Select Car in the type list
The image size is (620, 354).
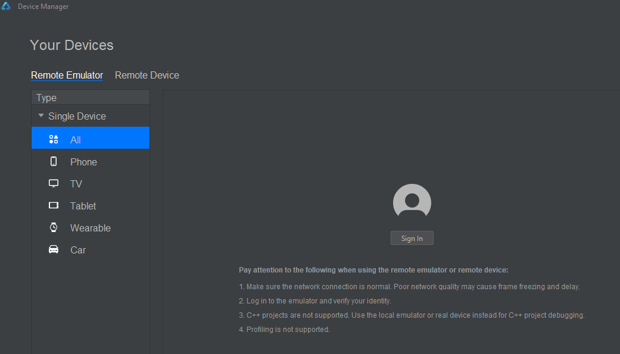(x=91, y=250)
